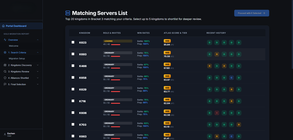293x140 pixels.
Task: Select the K466 row checkbox
Action: 73,66
